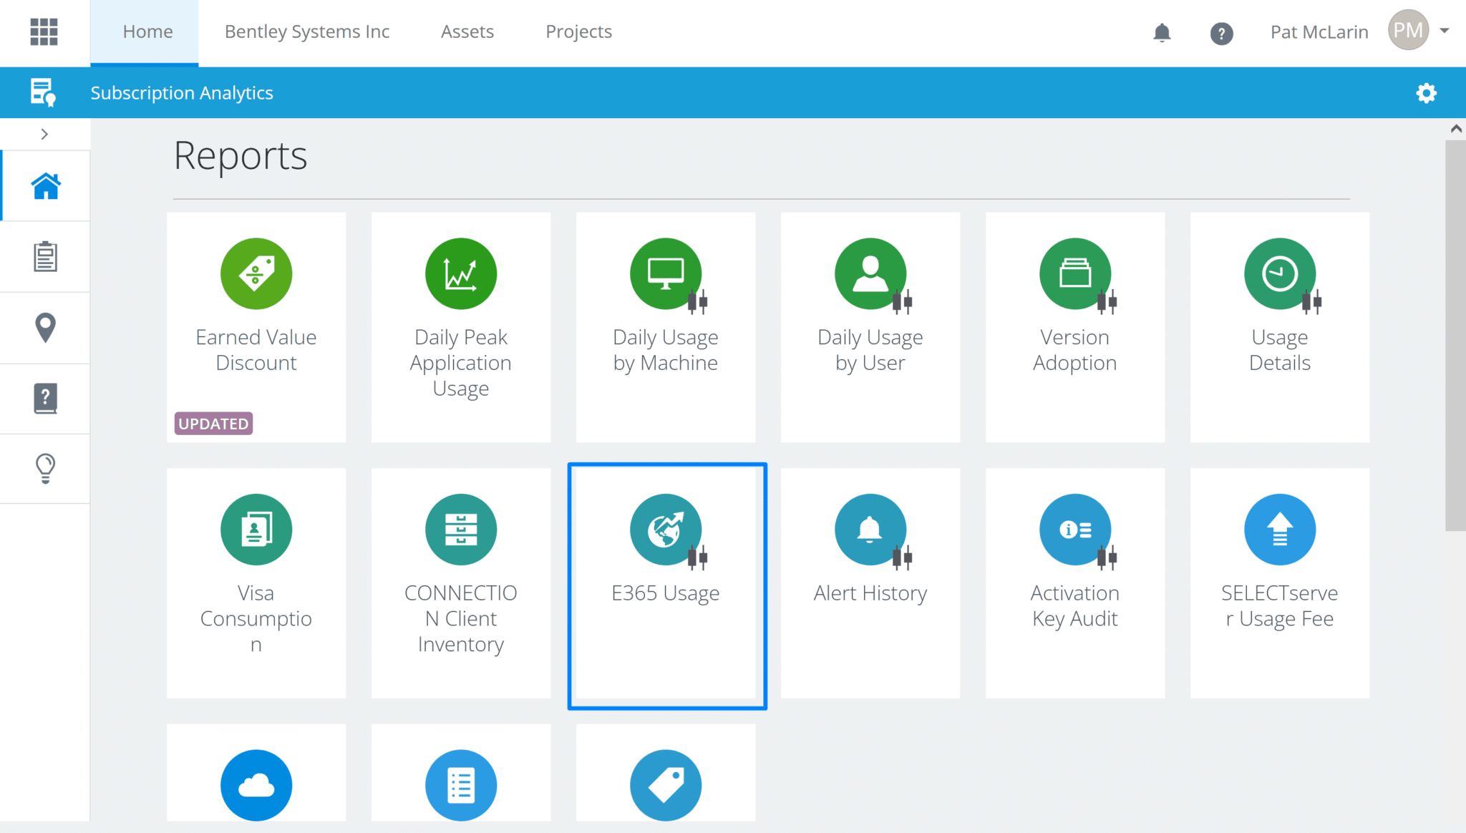Screen dimensions: 1466x833
Task: Open SELECTserver Usage Fee arrow icon
Action: [x=1280, y=530]
